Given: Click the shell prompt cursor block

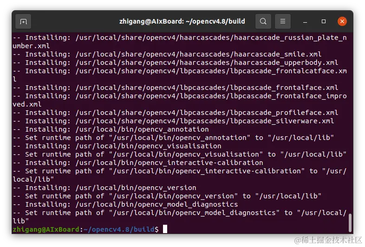Looking at the screenshot, I should [165, 229].
